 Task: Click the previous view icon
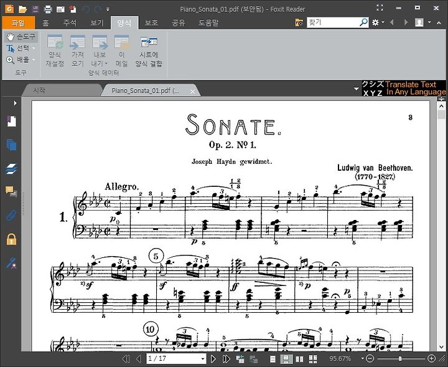pyautogui.click(x=240, y=358)
